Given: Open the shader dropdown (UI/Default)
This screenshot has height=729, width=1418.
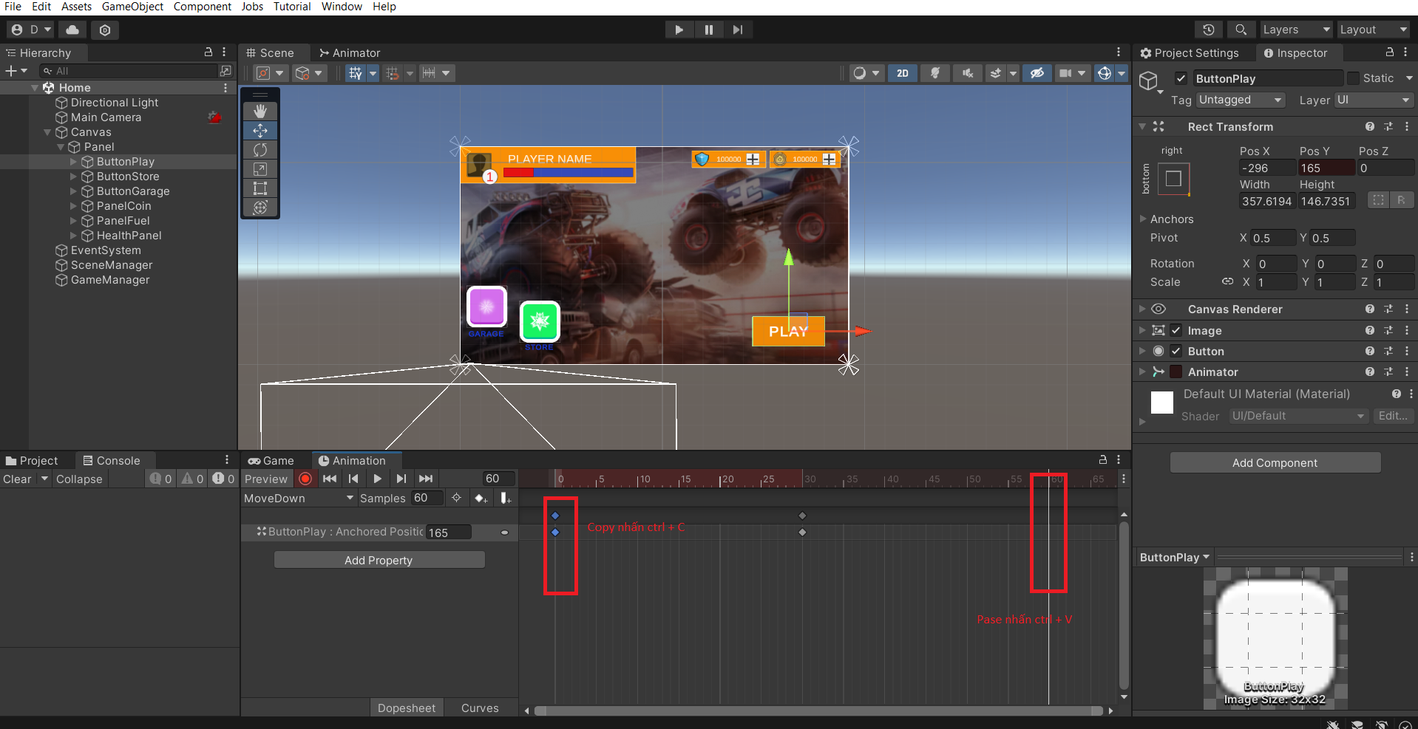Looking at the screenshot, I should [x=1298, y=416].
